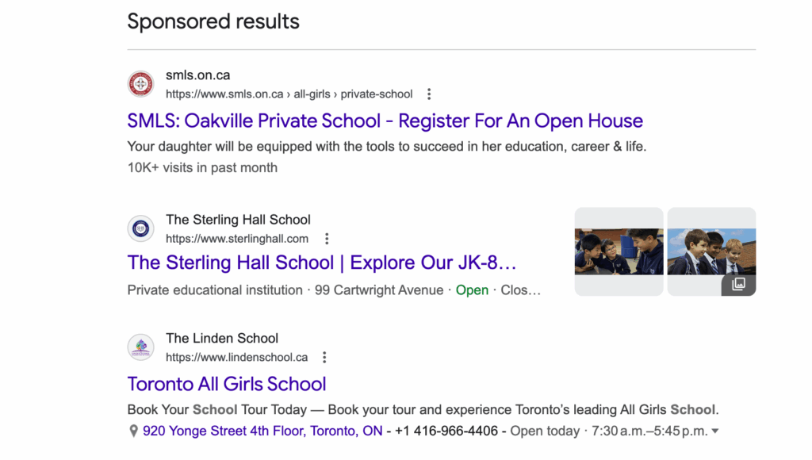
Task: Expand the Linden School opening hours dropdown
Action: click(715, 431)
